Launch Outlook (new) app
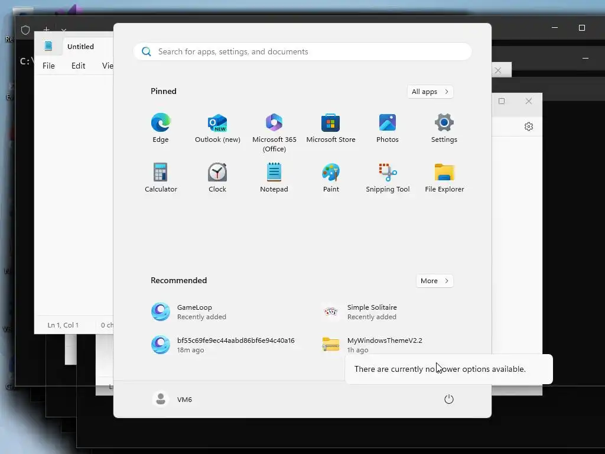The height and width of the screenshot is (454, 605). click(217, 128)
